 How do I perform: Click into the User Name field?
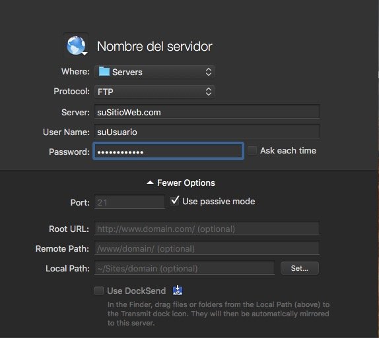[207, 132]
